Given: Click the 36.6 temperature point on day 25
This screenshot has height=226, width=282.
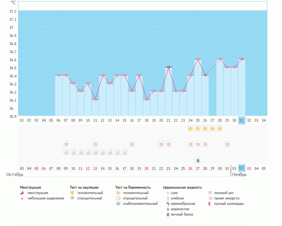Looking at the screenshot, I should click(x=198, y=59).
